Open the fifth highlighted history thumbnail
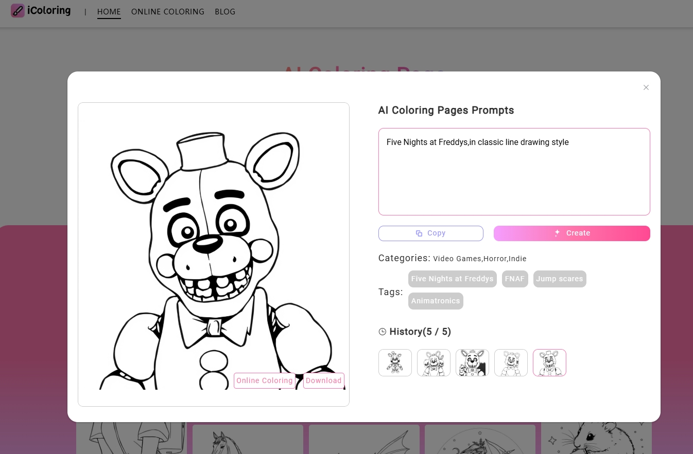Image resolution: width=693 pixels, height=454 pixels. [549, 362]
